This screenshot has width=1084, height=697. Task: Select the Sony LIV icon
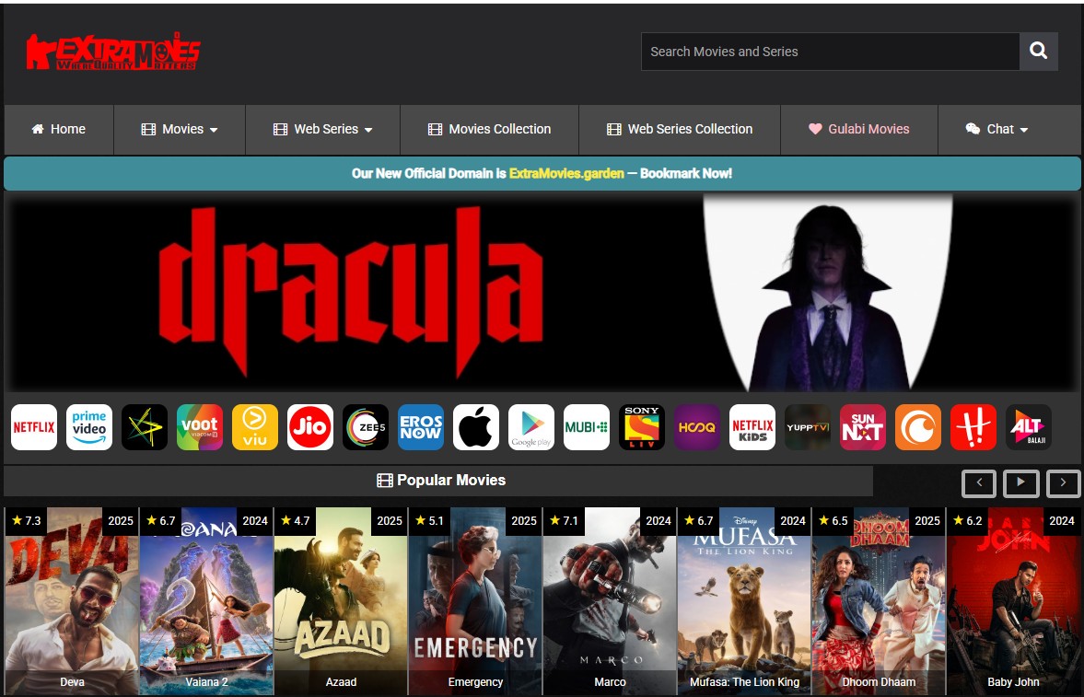[x=642, y=427]
